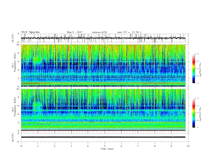Click the "VLF Spectra" plot title
The width and height of the screenshot is (212, 164).
pyautogui.click(x=30, y=32)
